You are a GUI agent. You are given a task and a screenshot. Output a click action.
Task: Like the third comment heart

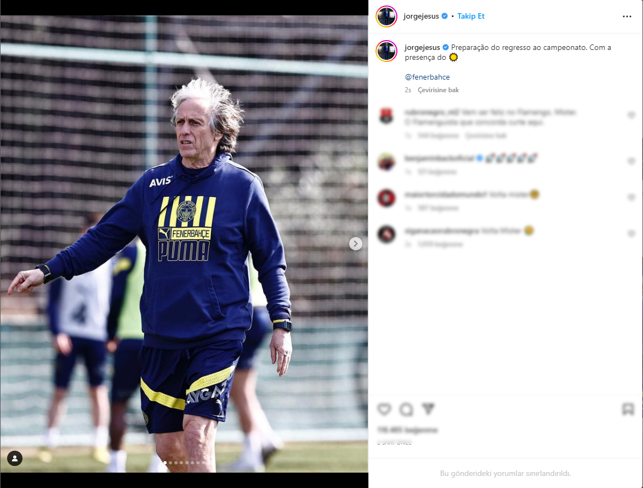click(x=631, y=197)
